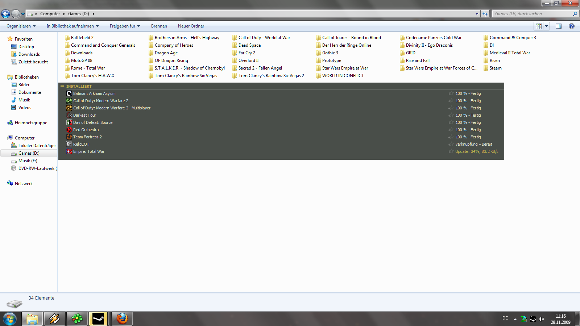Show hidden tray icons arrow

(x=515, y=319)
